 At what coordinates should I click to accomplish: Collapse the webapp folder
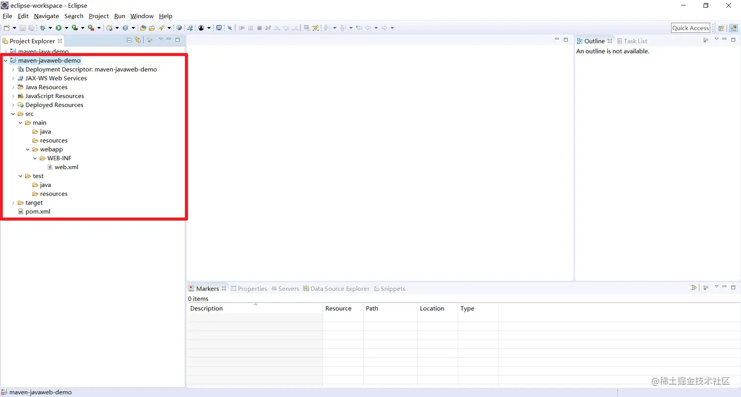[x=28, y=149]
